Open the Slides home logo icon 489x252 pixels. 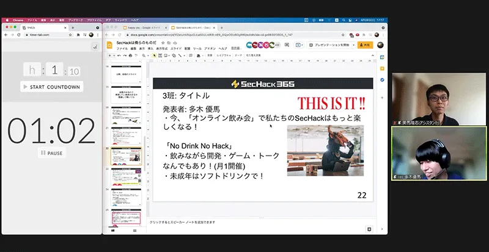(x=111, y=45)
